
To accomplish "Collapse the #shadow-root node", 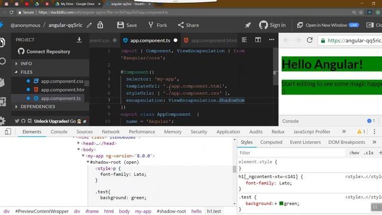I will click(x=88, y=162).
